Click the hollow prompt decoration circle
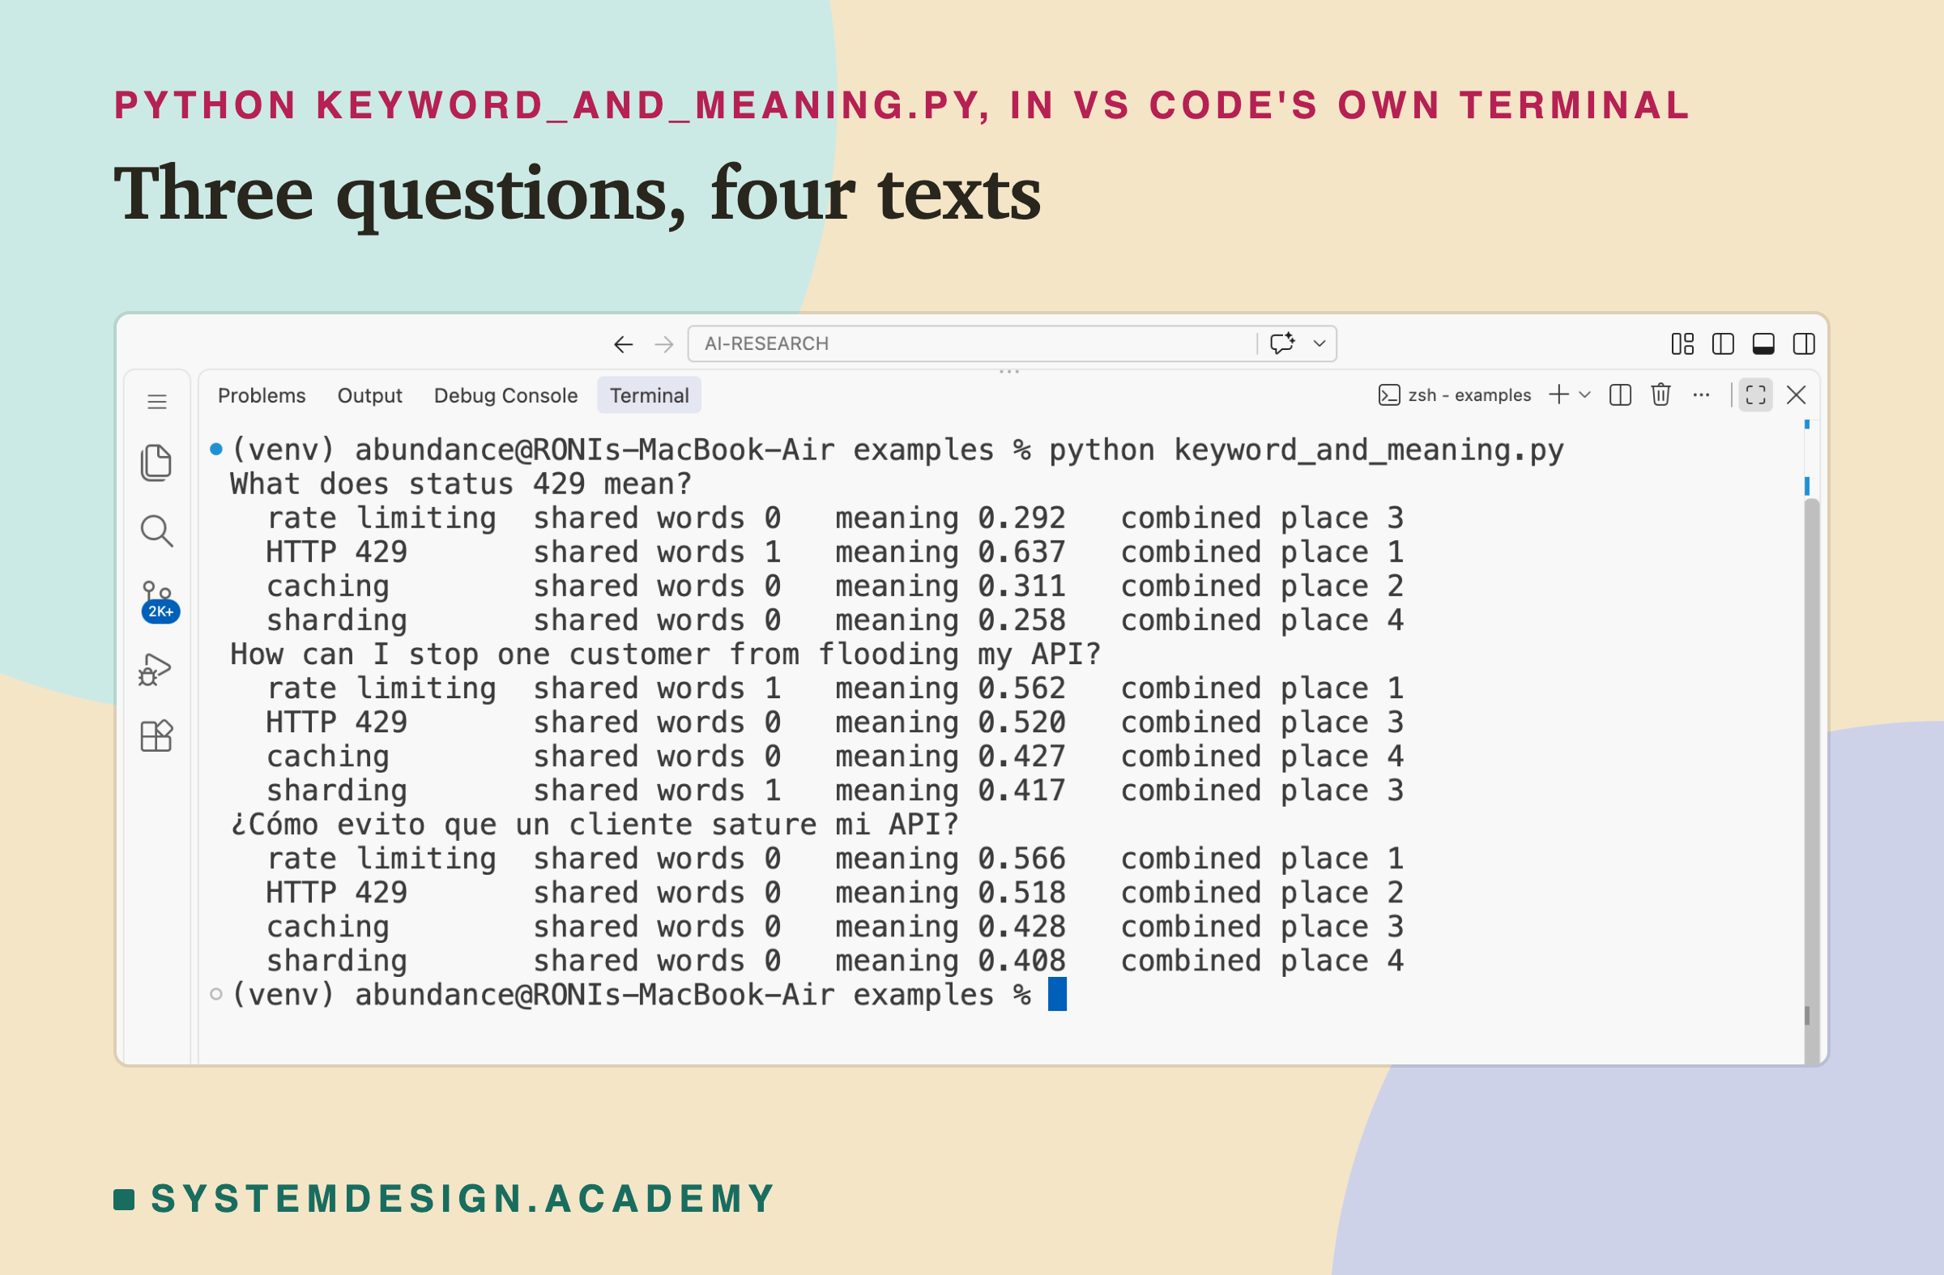Viewport: 1944px width, 1275px height. coord(215,994)
